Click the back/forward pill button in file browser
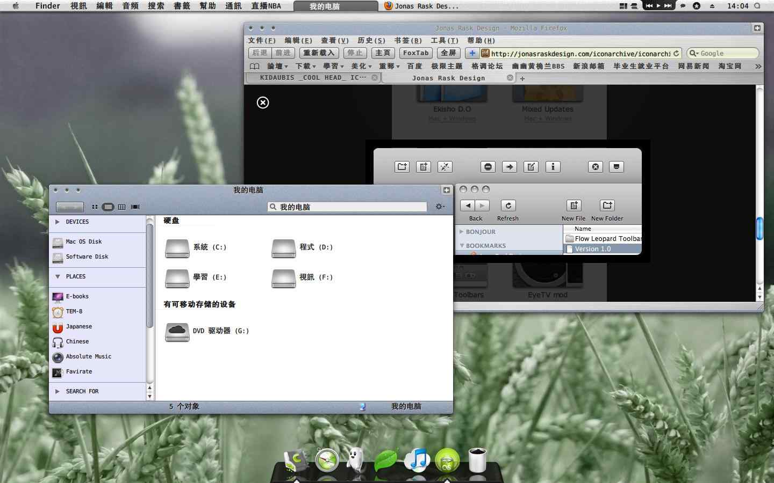Viewport: 774px width, 483px height. pyautogui.click(x=70, y=207)
